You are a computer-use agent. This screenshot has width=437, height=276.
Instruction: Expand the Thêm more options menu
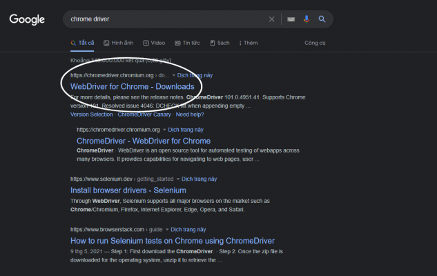click(x=246, y=43)
